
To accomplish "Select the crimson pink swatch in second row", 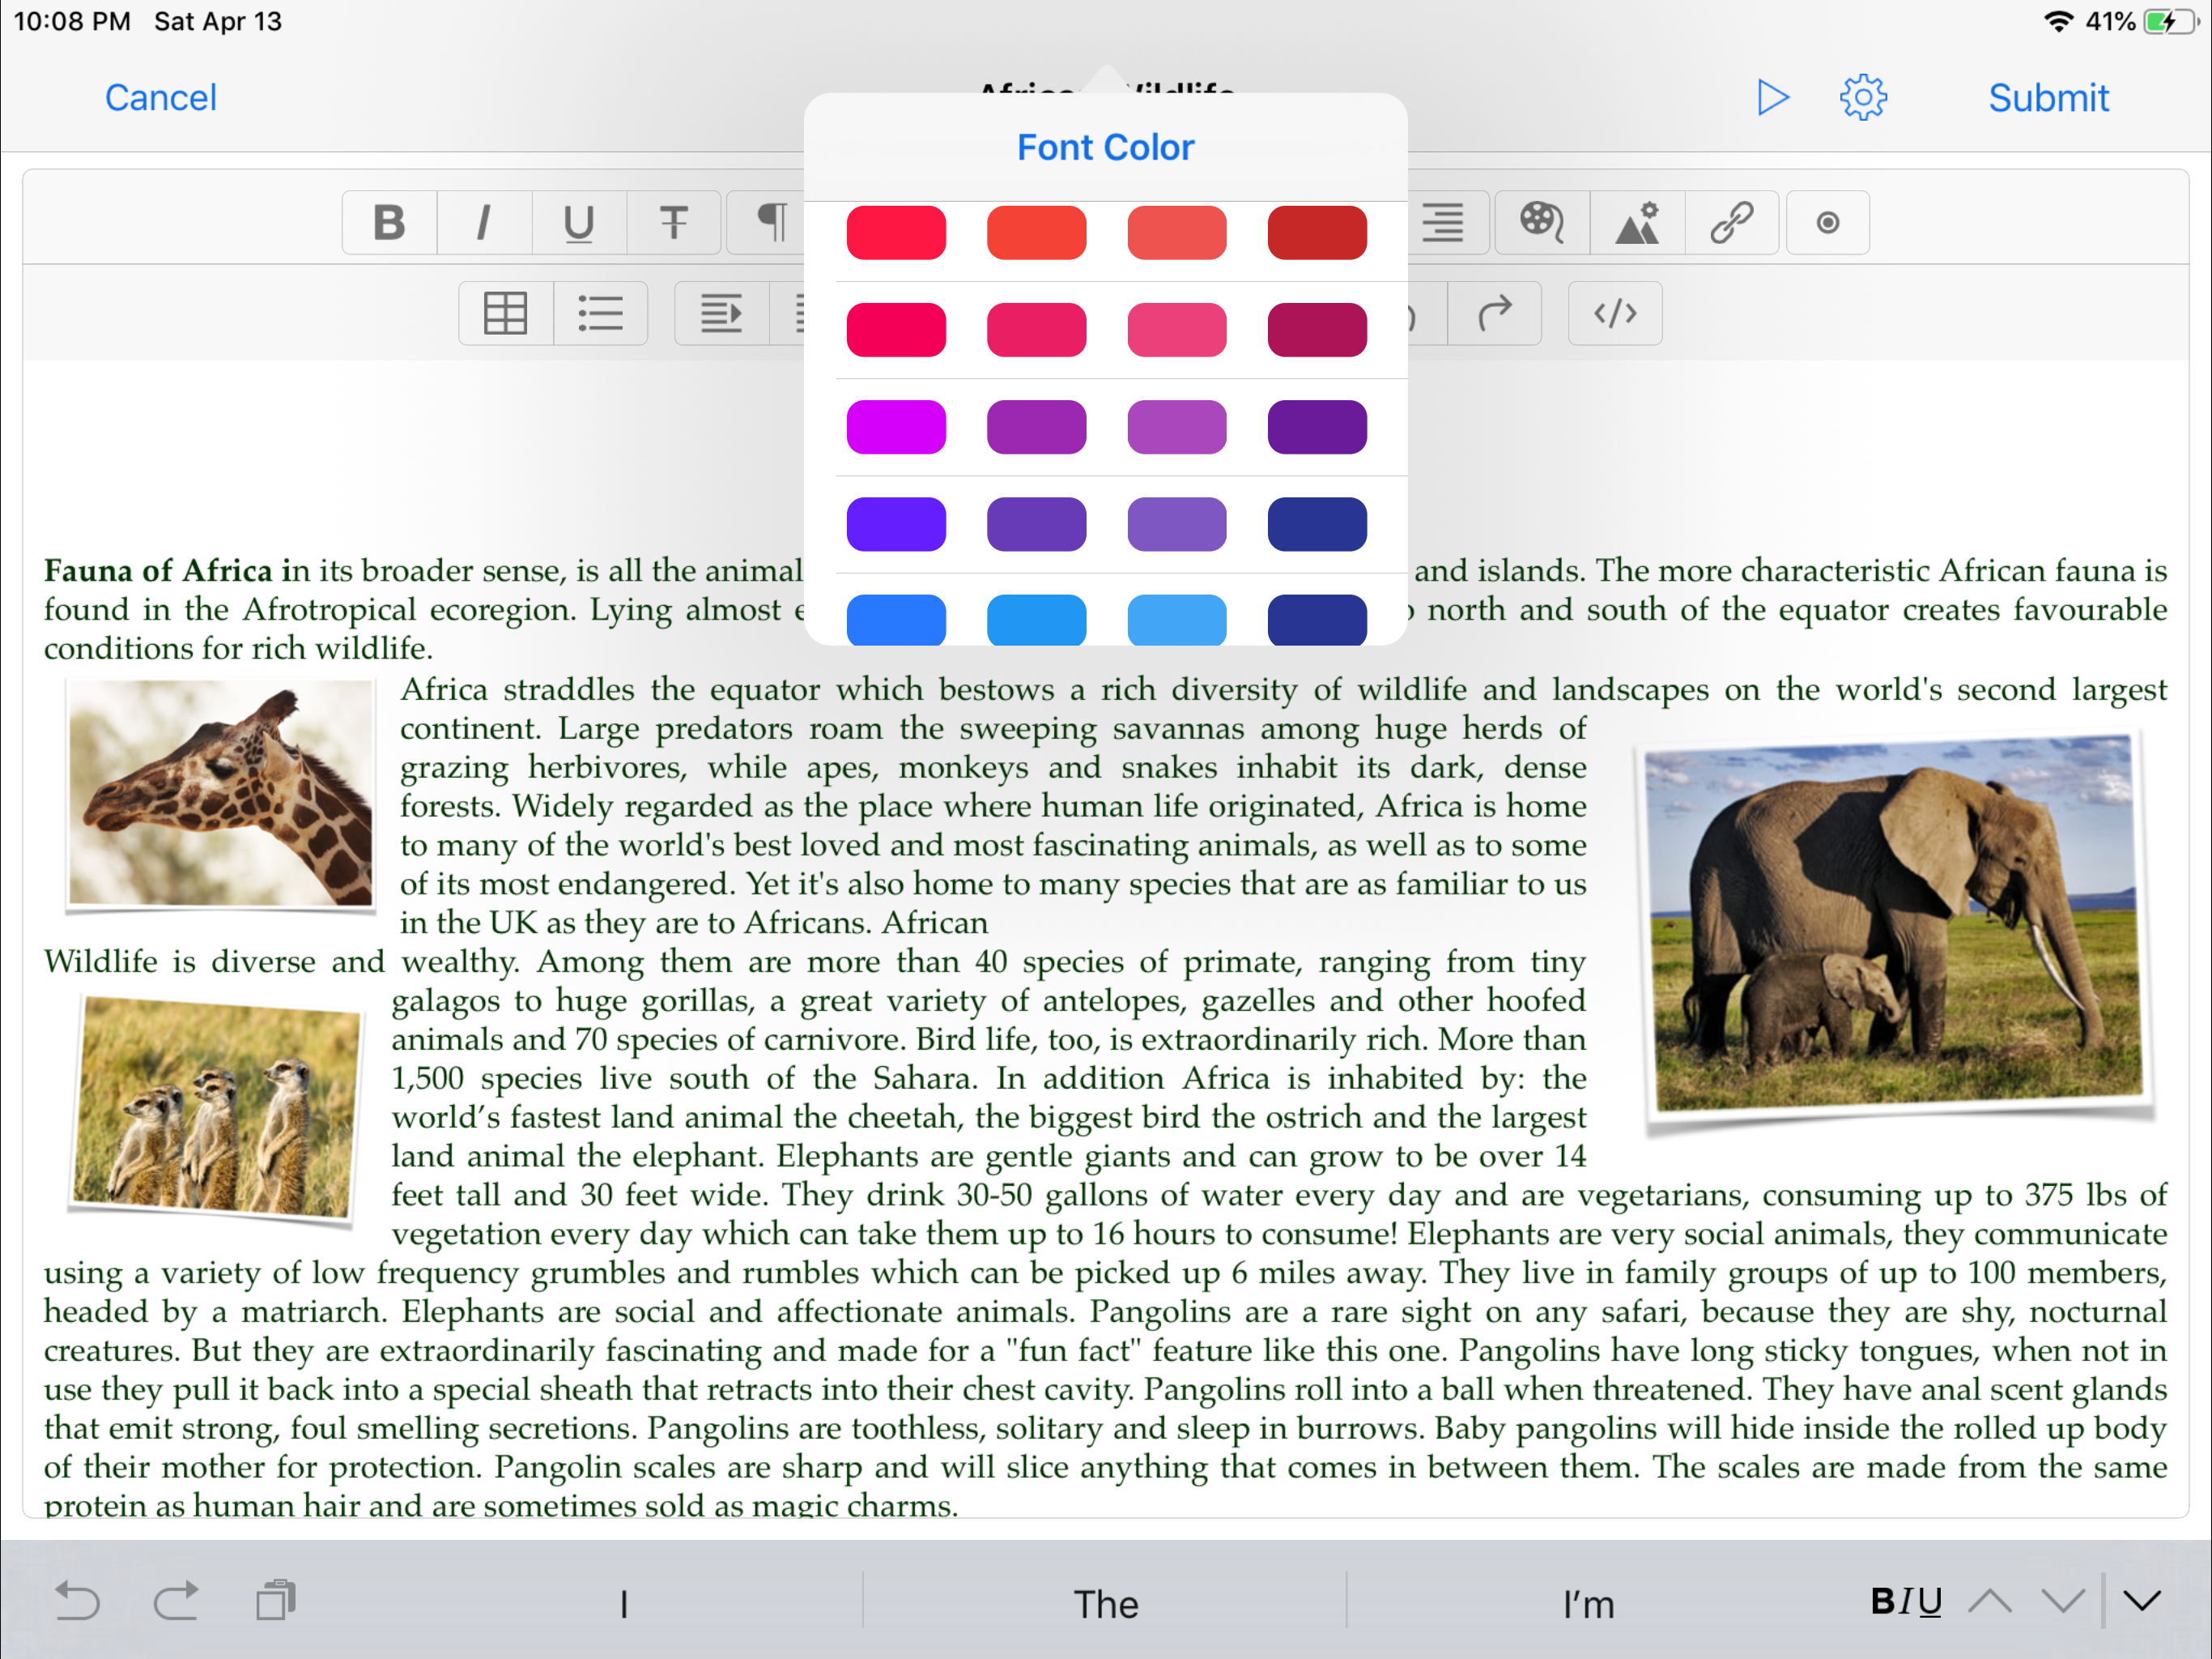I will pos(896,331).
